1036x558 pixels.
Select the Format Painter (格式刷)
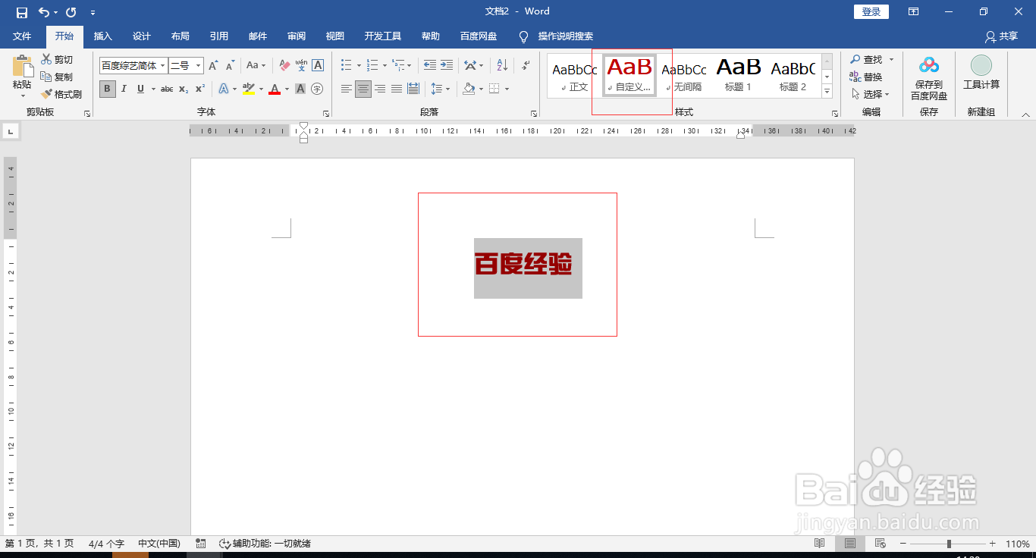click(x=61, y=95)
